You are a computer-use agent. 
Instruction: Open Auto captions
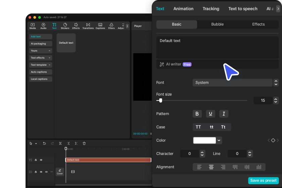point(41,72)
